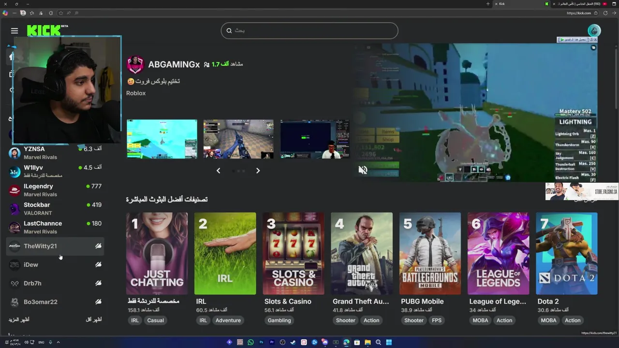Open PUBG Mobile category card

pyautogui.click(x=430, y=253)
